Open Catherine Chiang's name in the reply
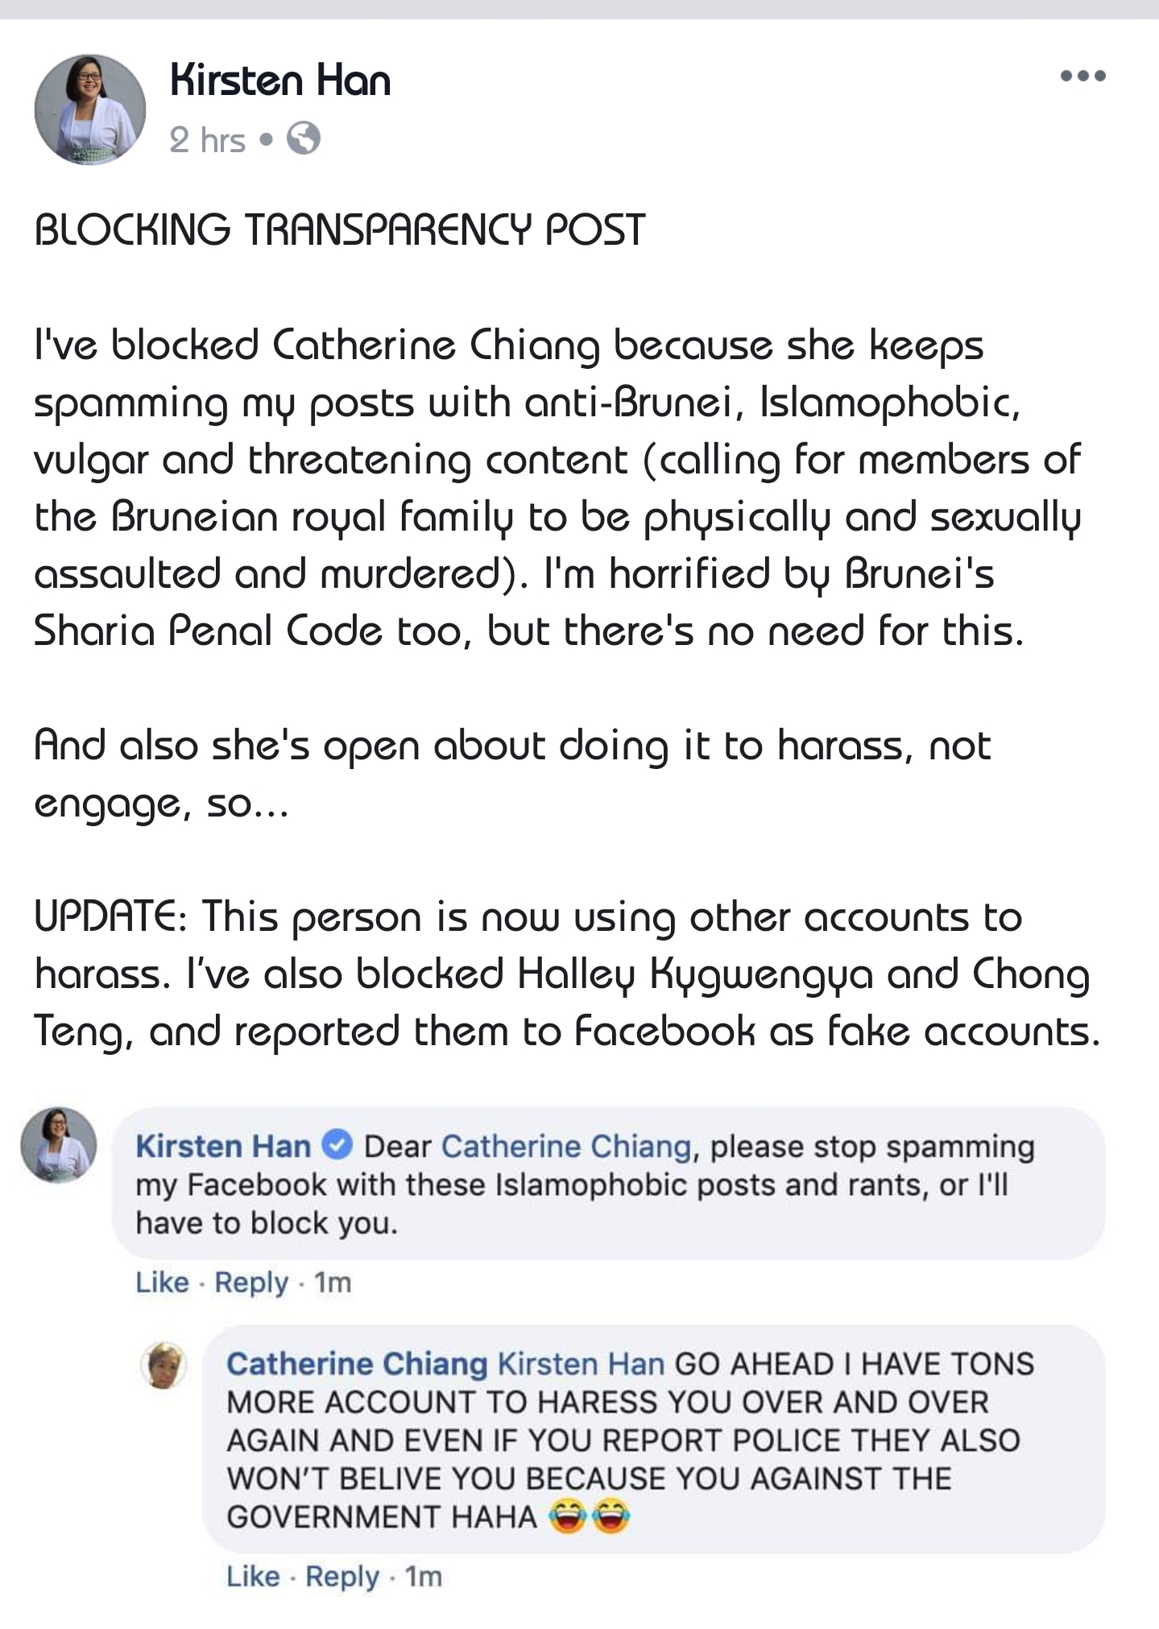1159x1629 pixels. pyautogui.click(x=357, y=1363)
